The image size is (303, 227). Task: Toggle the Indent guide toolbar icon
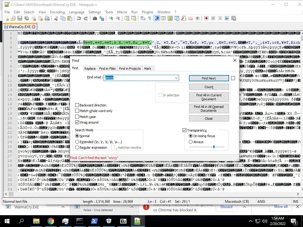coord(157,18)
